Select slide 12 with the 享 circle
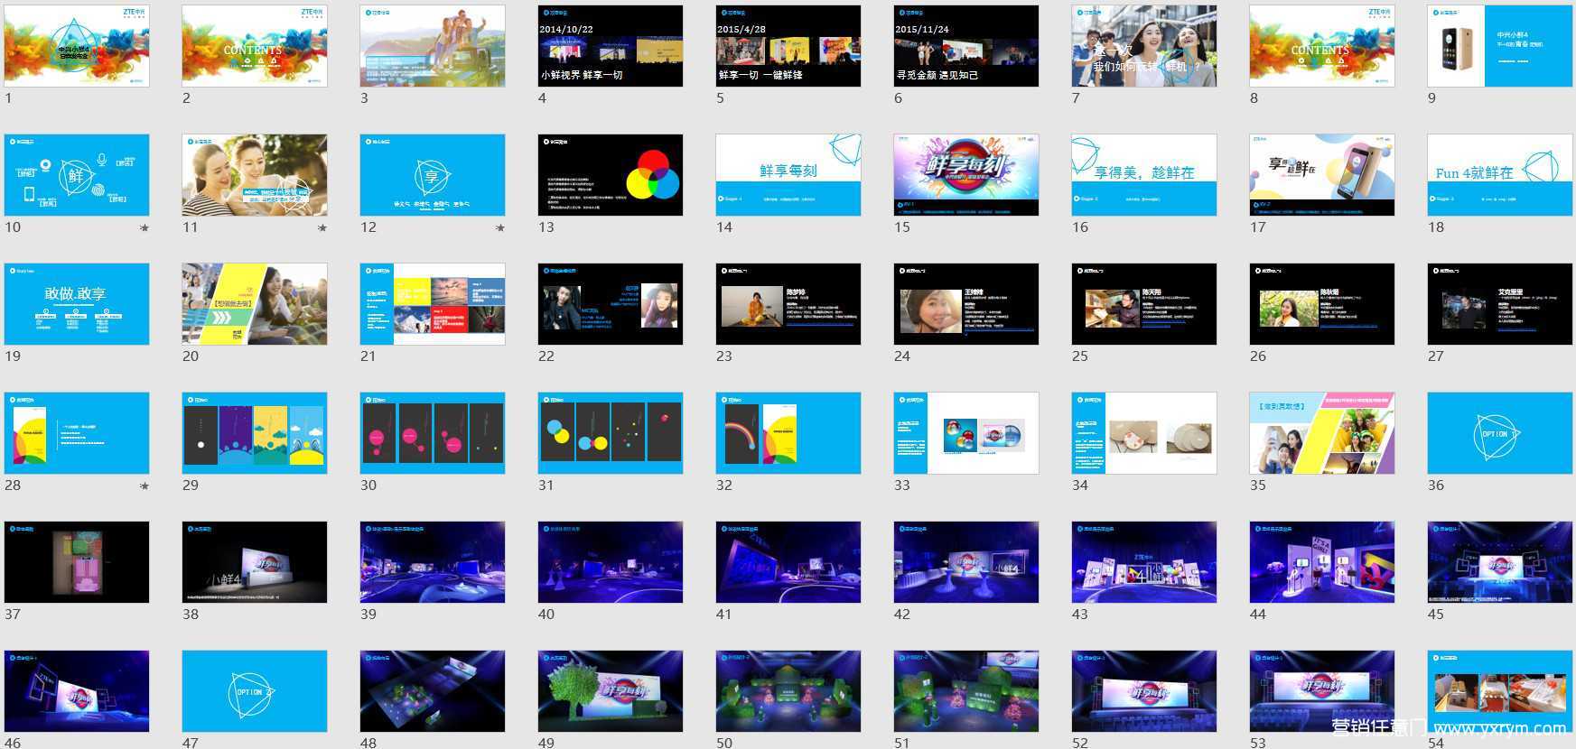Viewport: 1576px width, 749px height. point(433,175)
